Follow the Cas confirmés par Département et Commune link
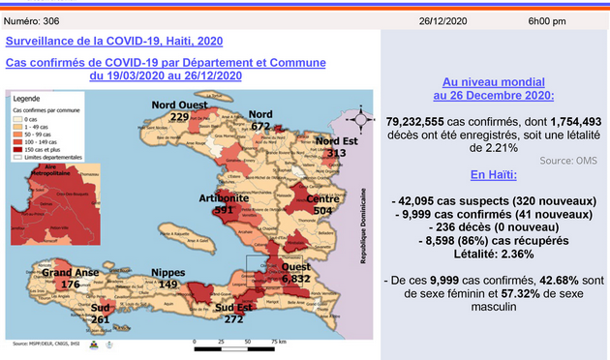 [x=166, y=69]
